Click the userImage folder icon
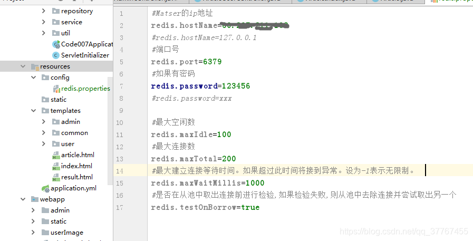 45,233
